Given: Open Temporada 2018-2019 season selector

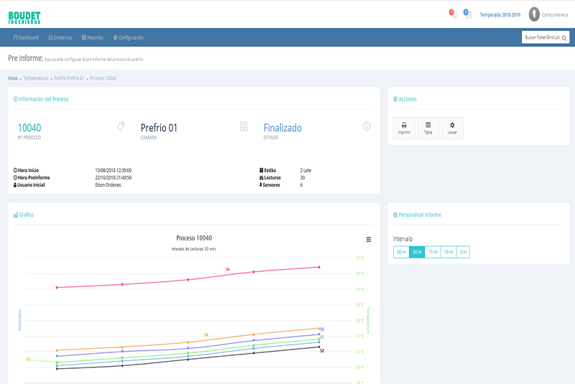Looking at the screenshot, I should pyautogui.click(x=500, y=15).
